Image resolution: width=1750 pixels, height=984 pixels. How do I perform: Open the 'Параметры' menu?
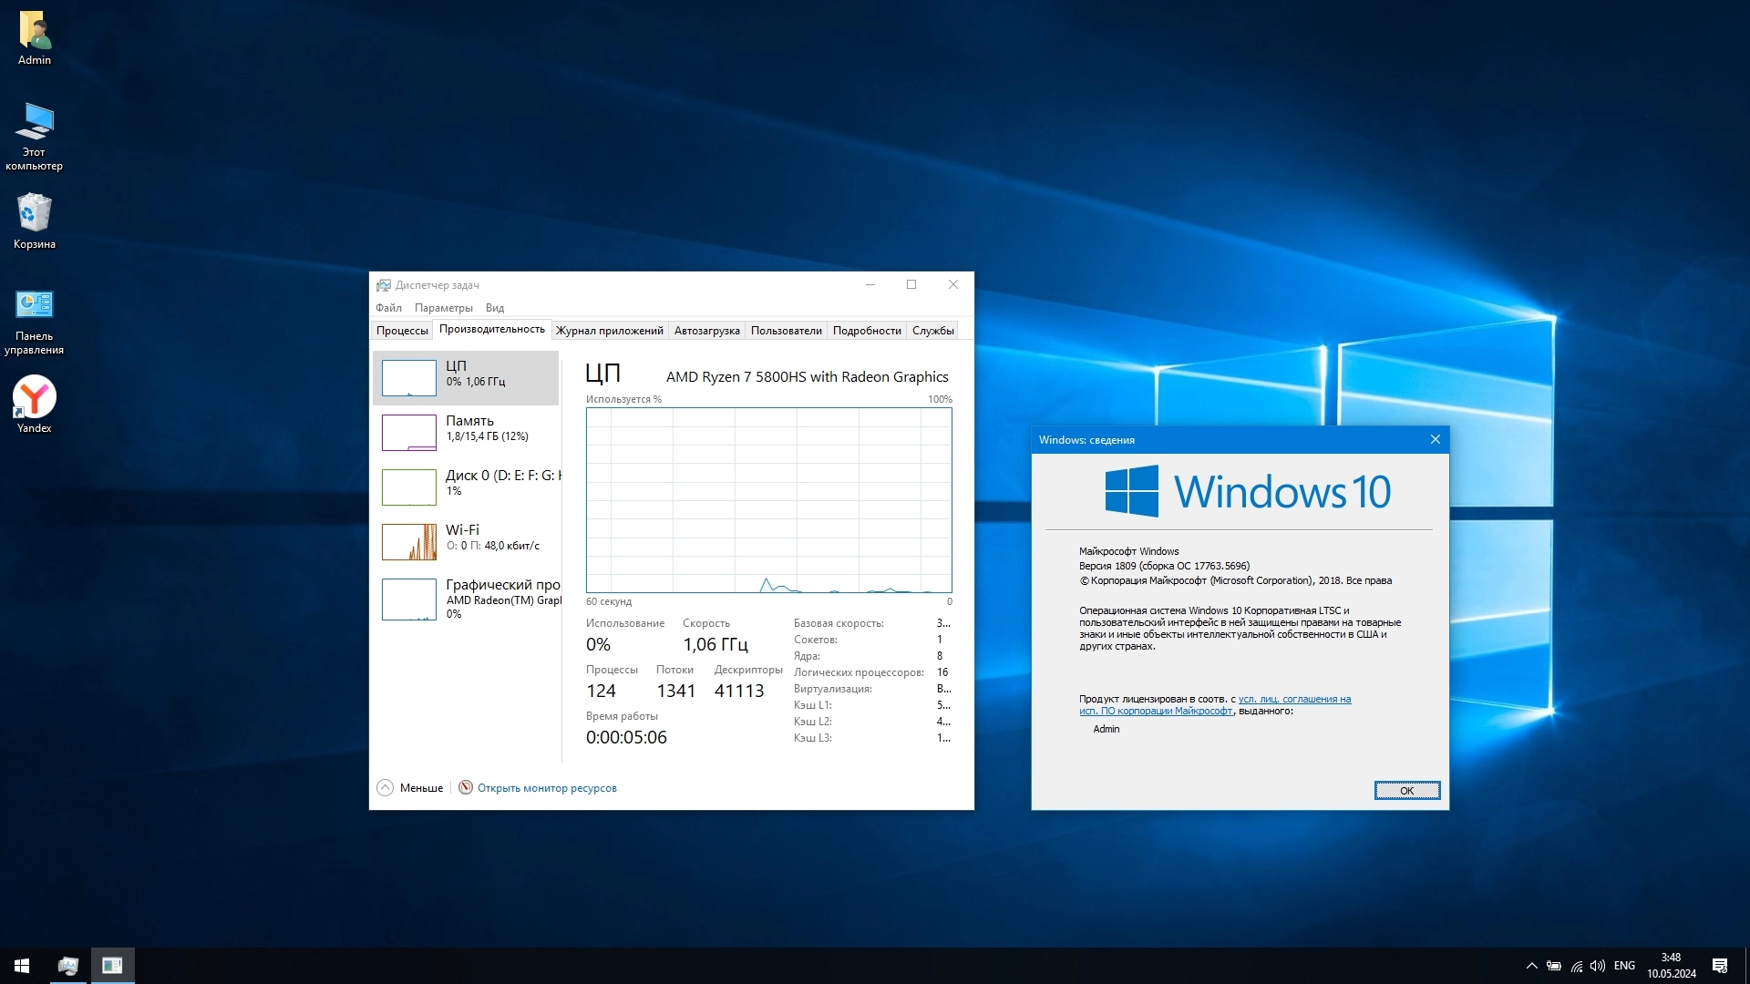pyautogui.click(x=443, y=308)
